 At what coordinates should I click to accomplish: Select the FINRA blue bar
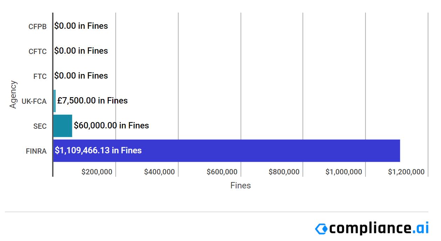[227, 151]
